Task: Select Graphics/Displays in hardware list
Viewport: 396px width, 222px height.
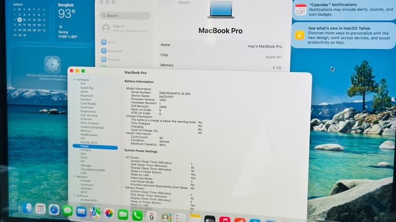Action: click(x=92, y=127)
